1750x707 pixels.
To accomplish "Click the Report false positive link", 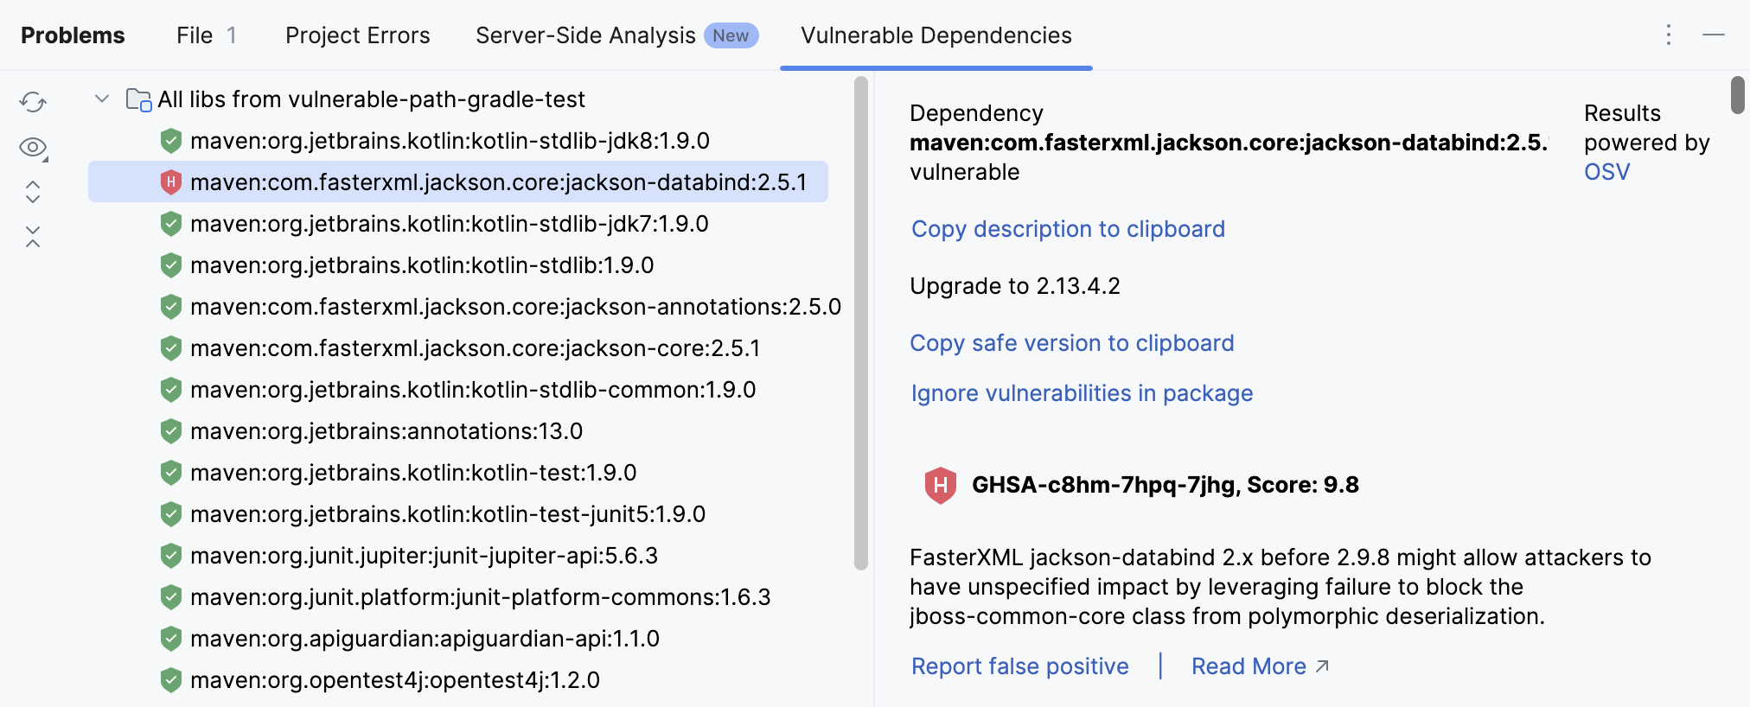I will pyautogui.click(x=1020, y=666).
